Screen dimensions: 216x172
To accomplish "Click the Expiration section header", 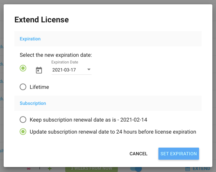I will point(30,39).
